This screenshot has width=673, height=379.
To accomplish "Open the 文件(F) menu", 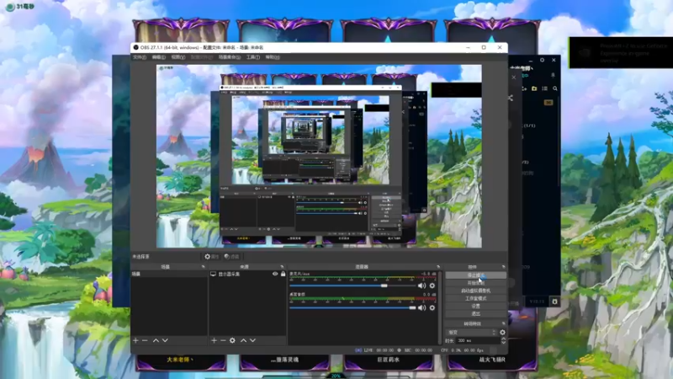I will pyautogui.click(x=139, y=57).
